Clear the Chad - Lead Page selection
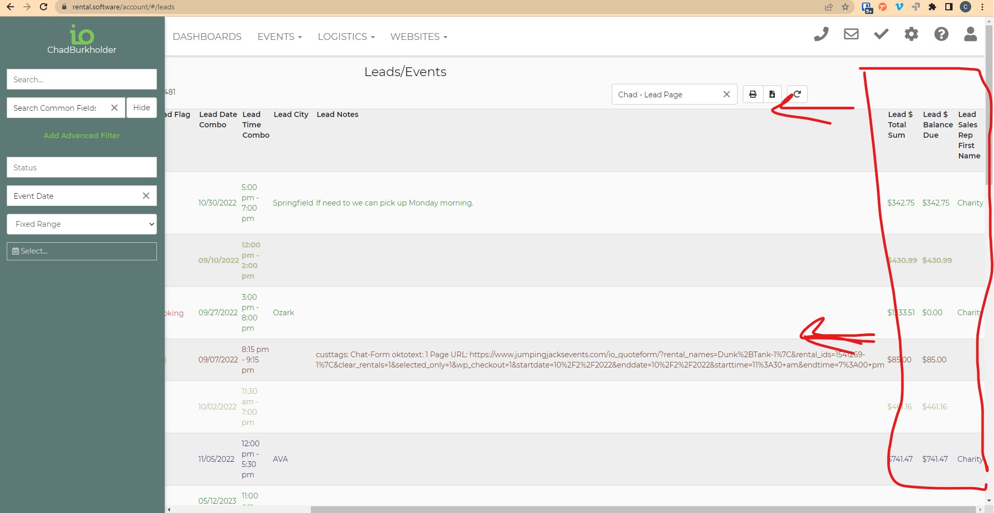The width and height of the screenshot is (994, 513). 726,94
